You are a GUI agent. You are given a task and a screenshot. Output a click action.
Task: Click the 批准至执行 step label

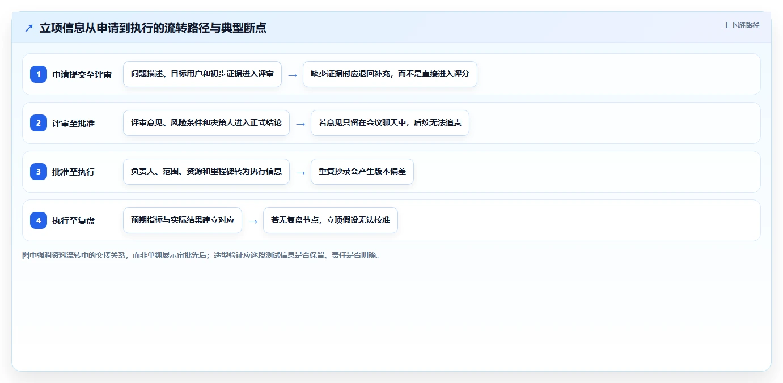coord(73,172)
